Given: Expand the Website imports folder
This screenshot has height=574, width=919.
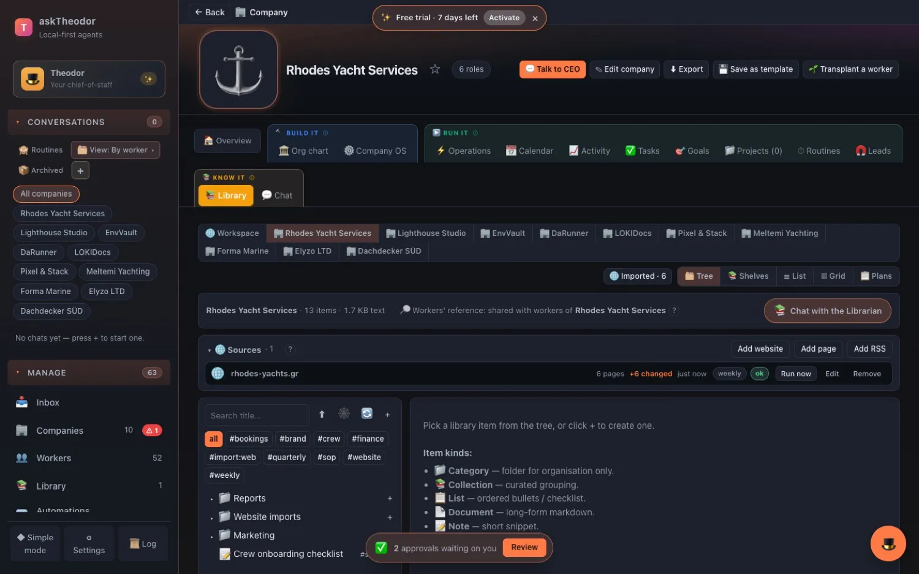Looking at the screenshot, I should click(x=211, y=518).
